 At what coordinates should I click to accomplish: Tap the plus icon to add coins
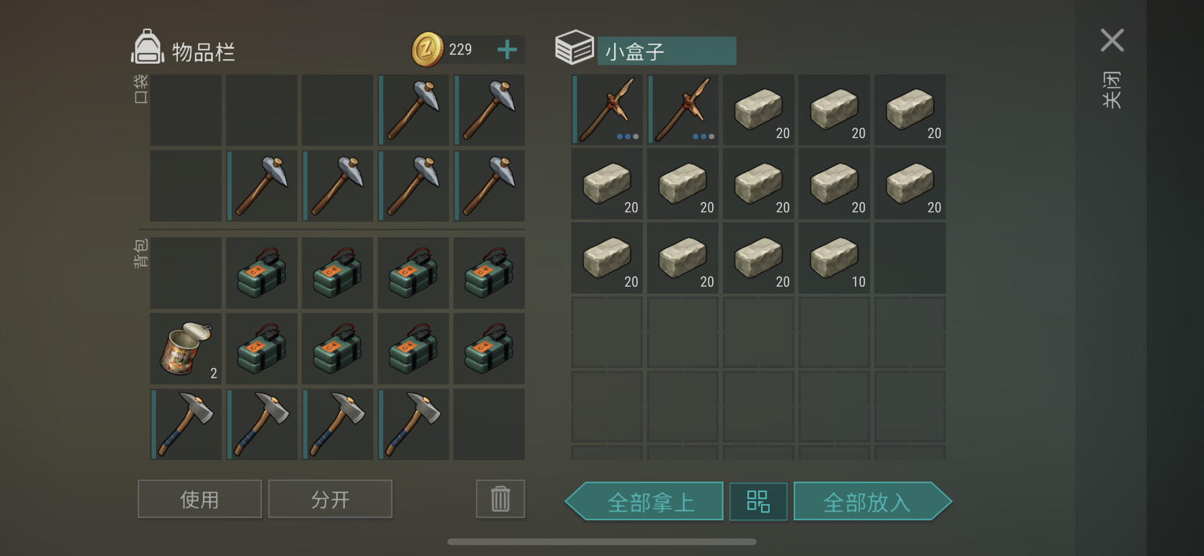point(507,50)
